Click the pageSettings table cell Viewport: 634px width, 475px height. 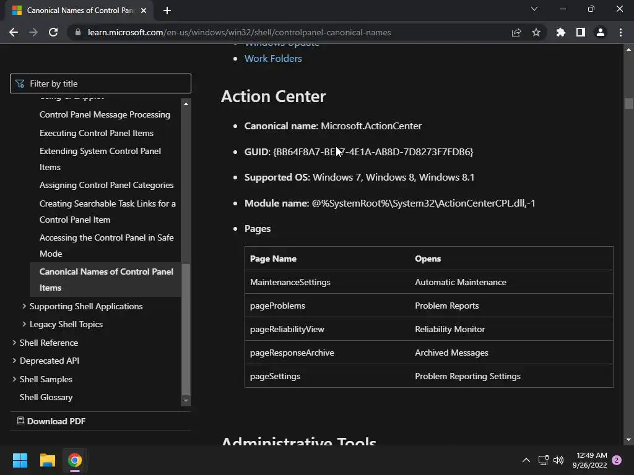[275, 376]
